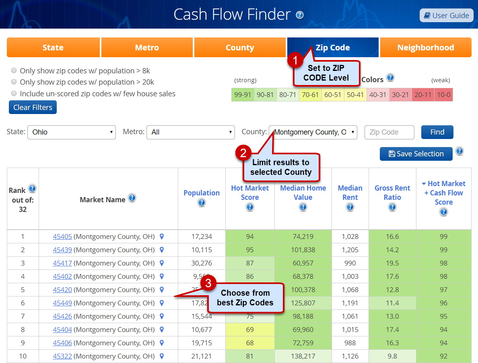Sort table by Population column header
The image size is (478, 363).
click(x=202, y=193)
